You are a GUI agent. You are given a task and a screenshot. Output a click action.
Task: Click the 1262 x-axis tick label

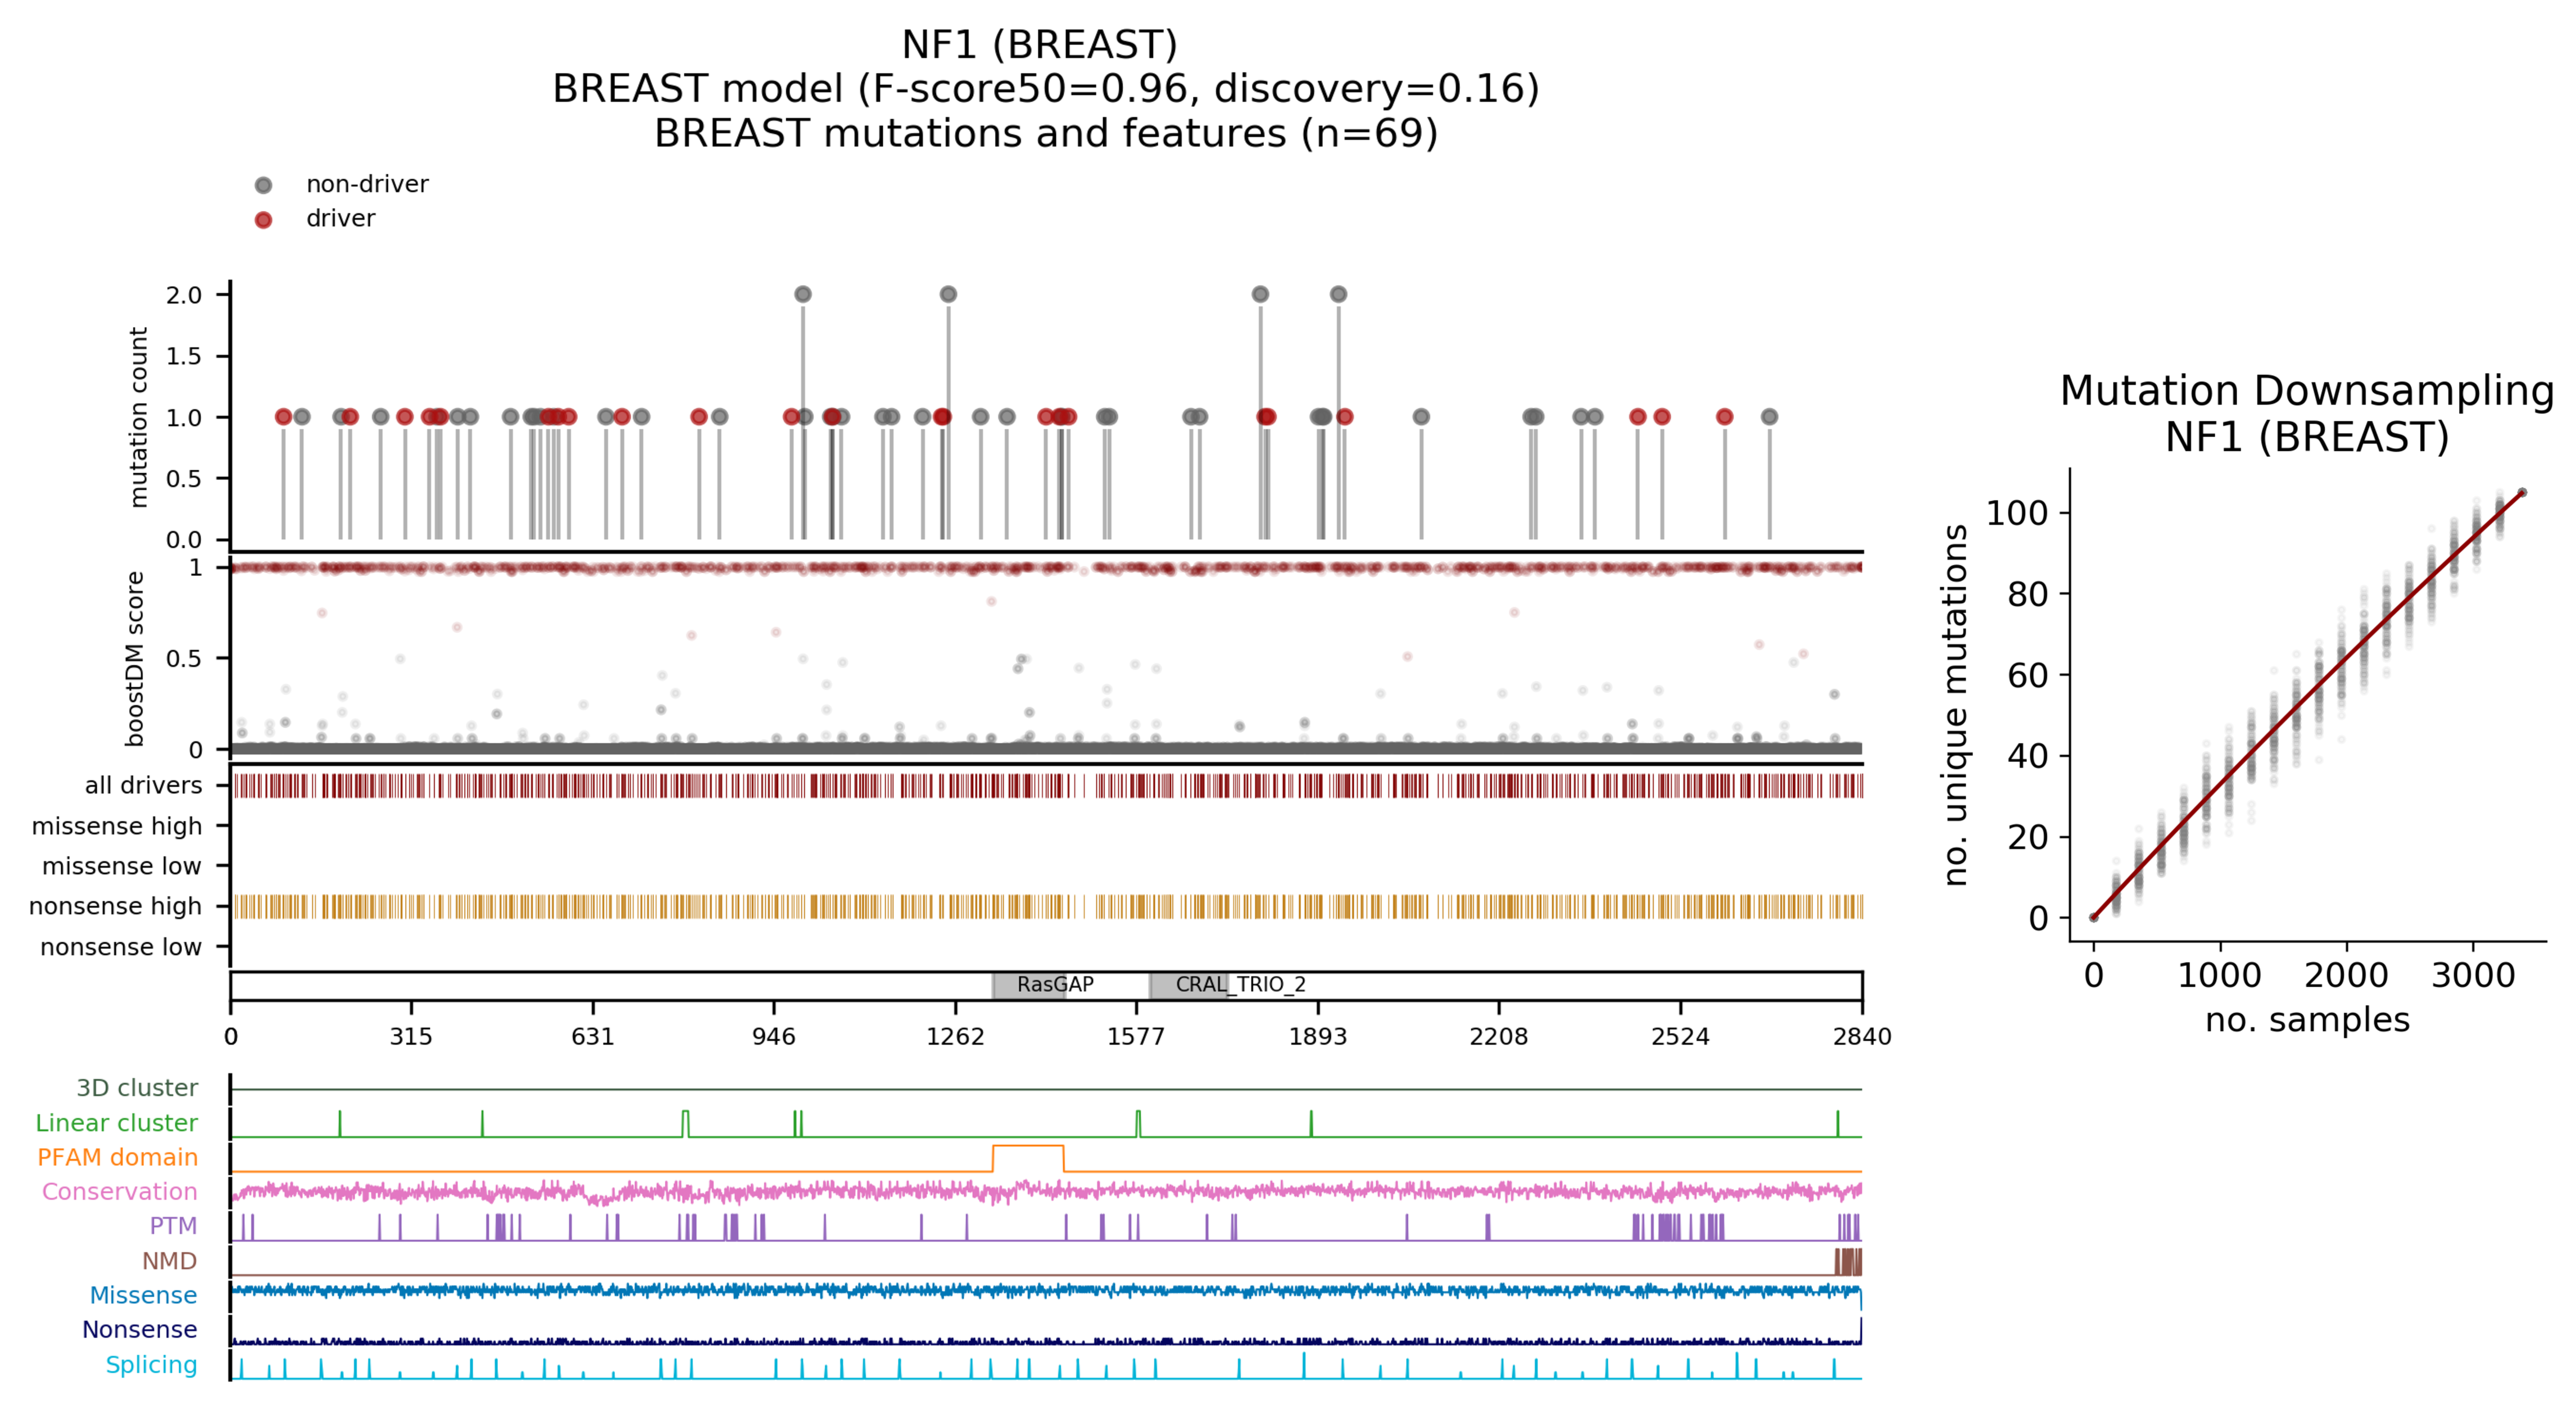(955, 1037)
